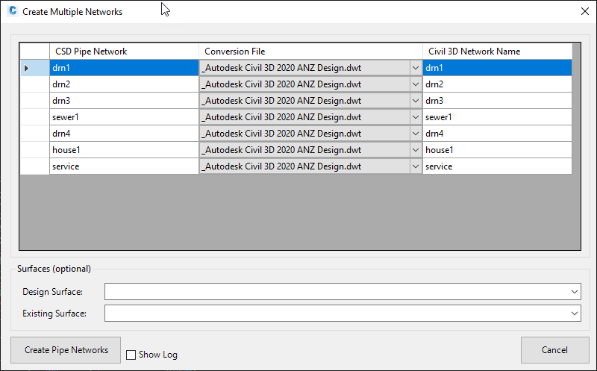
Task: Click Civil 3D Network Name column header
Action: 497,51
